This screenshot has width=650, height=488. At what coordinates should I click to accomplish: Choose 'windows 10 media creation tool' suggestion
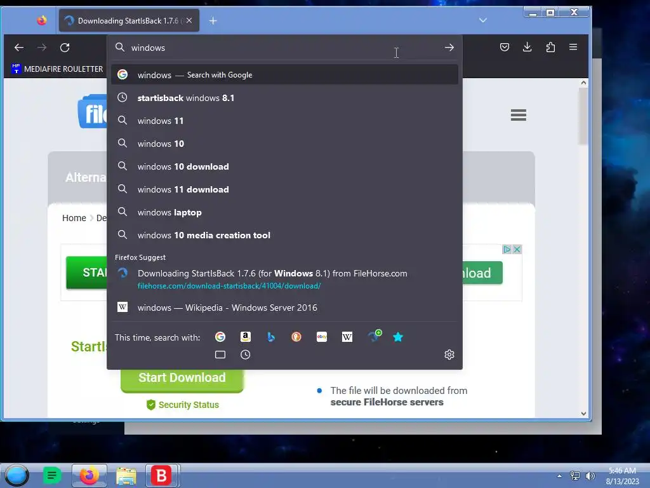click(x=284, y=235)
